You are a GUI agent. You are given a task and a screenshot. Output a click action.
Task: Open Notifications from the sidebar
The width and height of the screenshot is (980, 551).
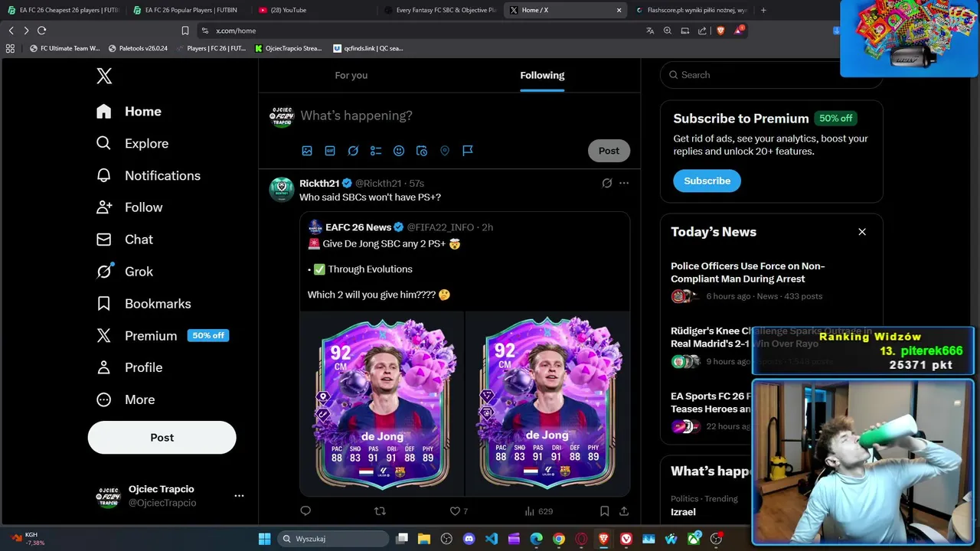pyautogui.click(x=149, y=175)
